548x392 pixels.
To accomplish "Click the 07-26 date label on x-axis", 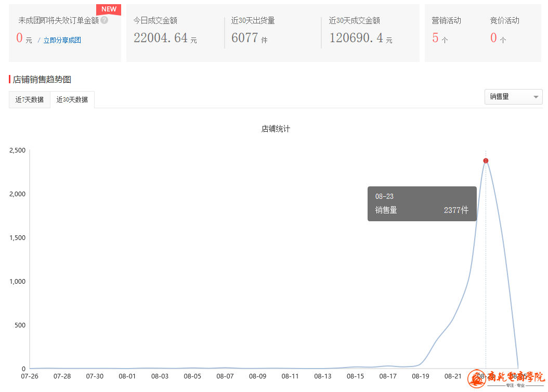I will [x=30, y=376].
